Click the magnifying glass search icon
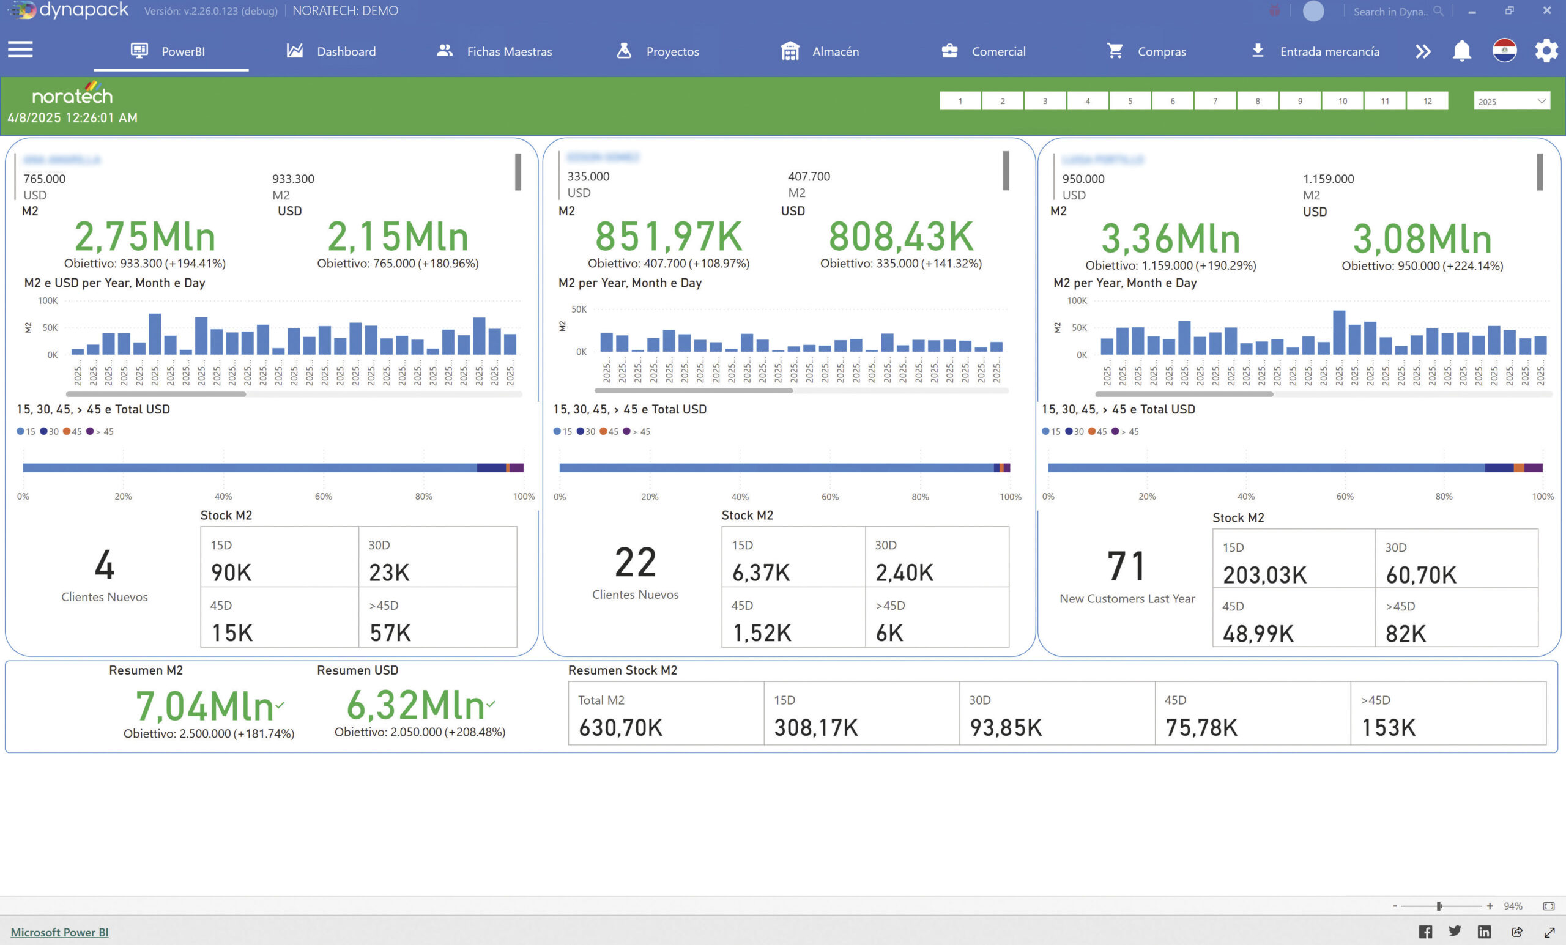 point(1438,11)
